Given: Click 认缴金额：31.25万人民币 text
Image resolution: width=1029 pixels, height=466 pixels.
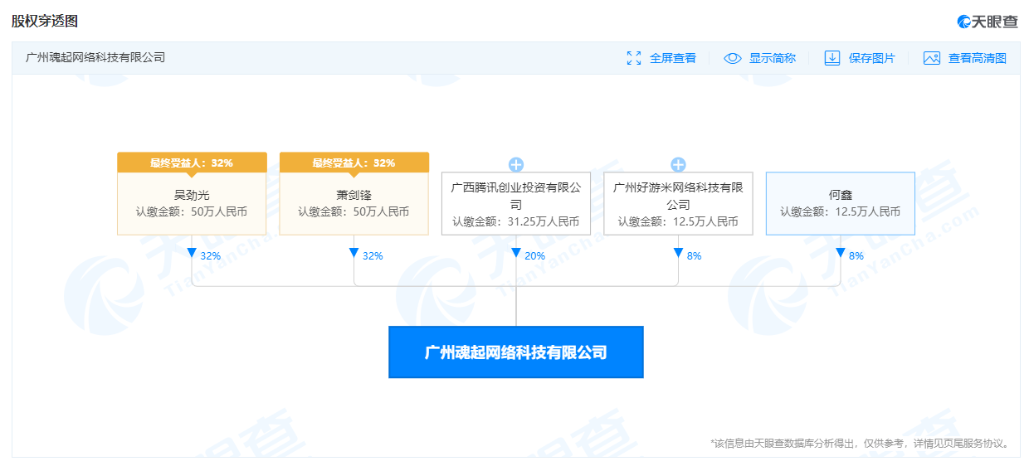Looking at the screenshot, I should (516, 222).
